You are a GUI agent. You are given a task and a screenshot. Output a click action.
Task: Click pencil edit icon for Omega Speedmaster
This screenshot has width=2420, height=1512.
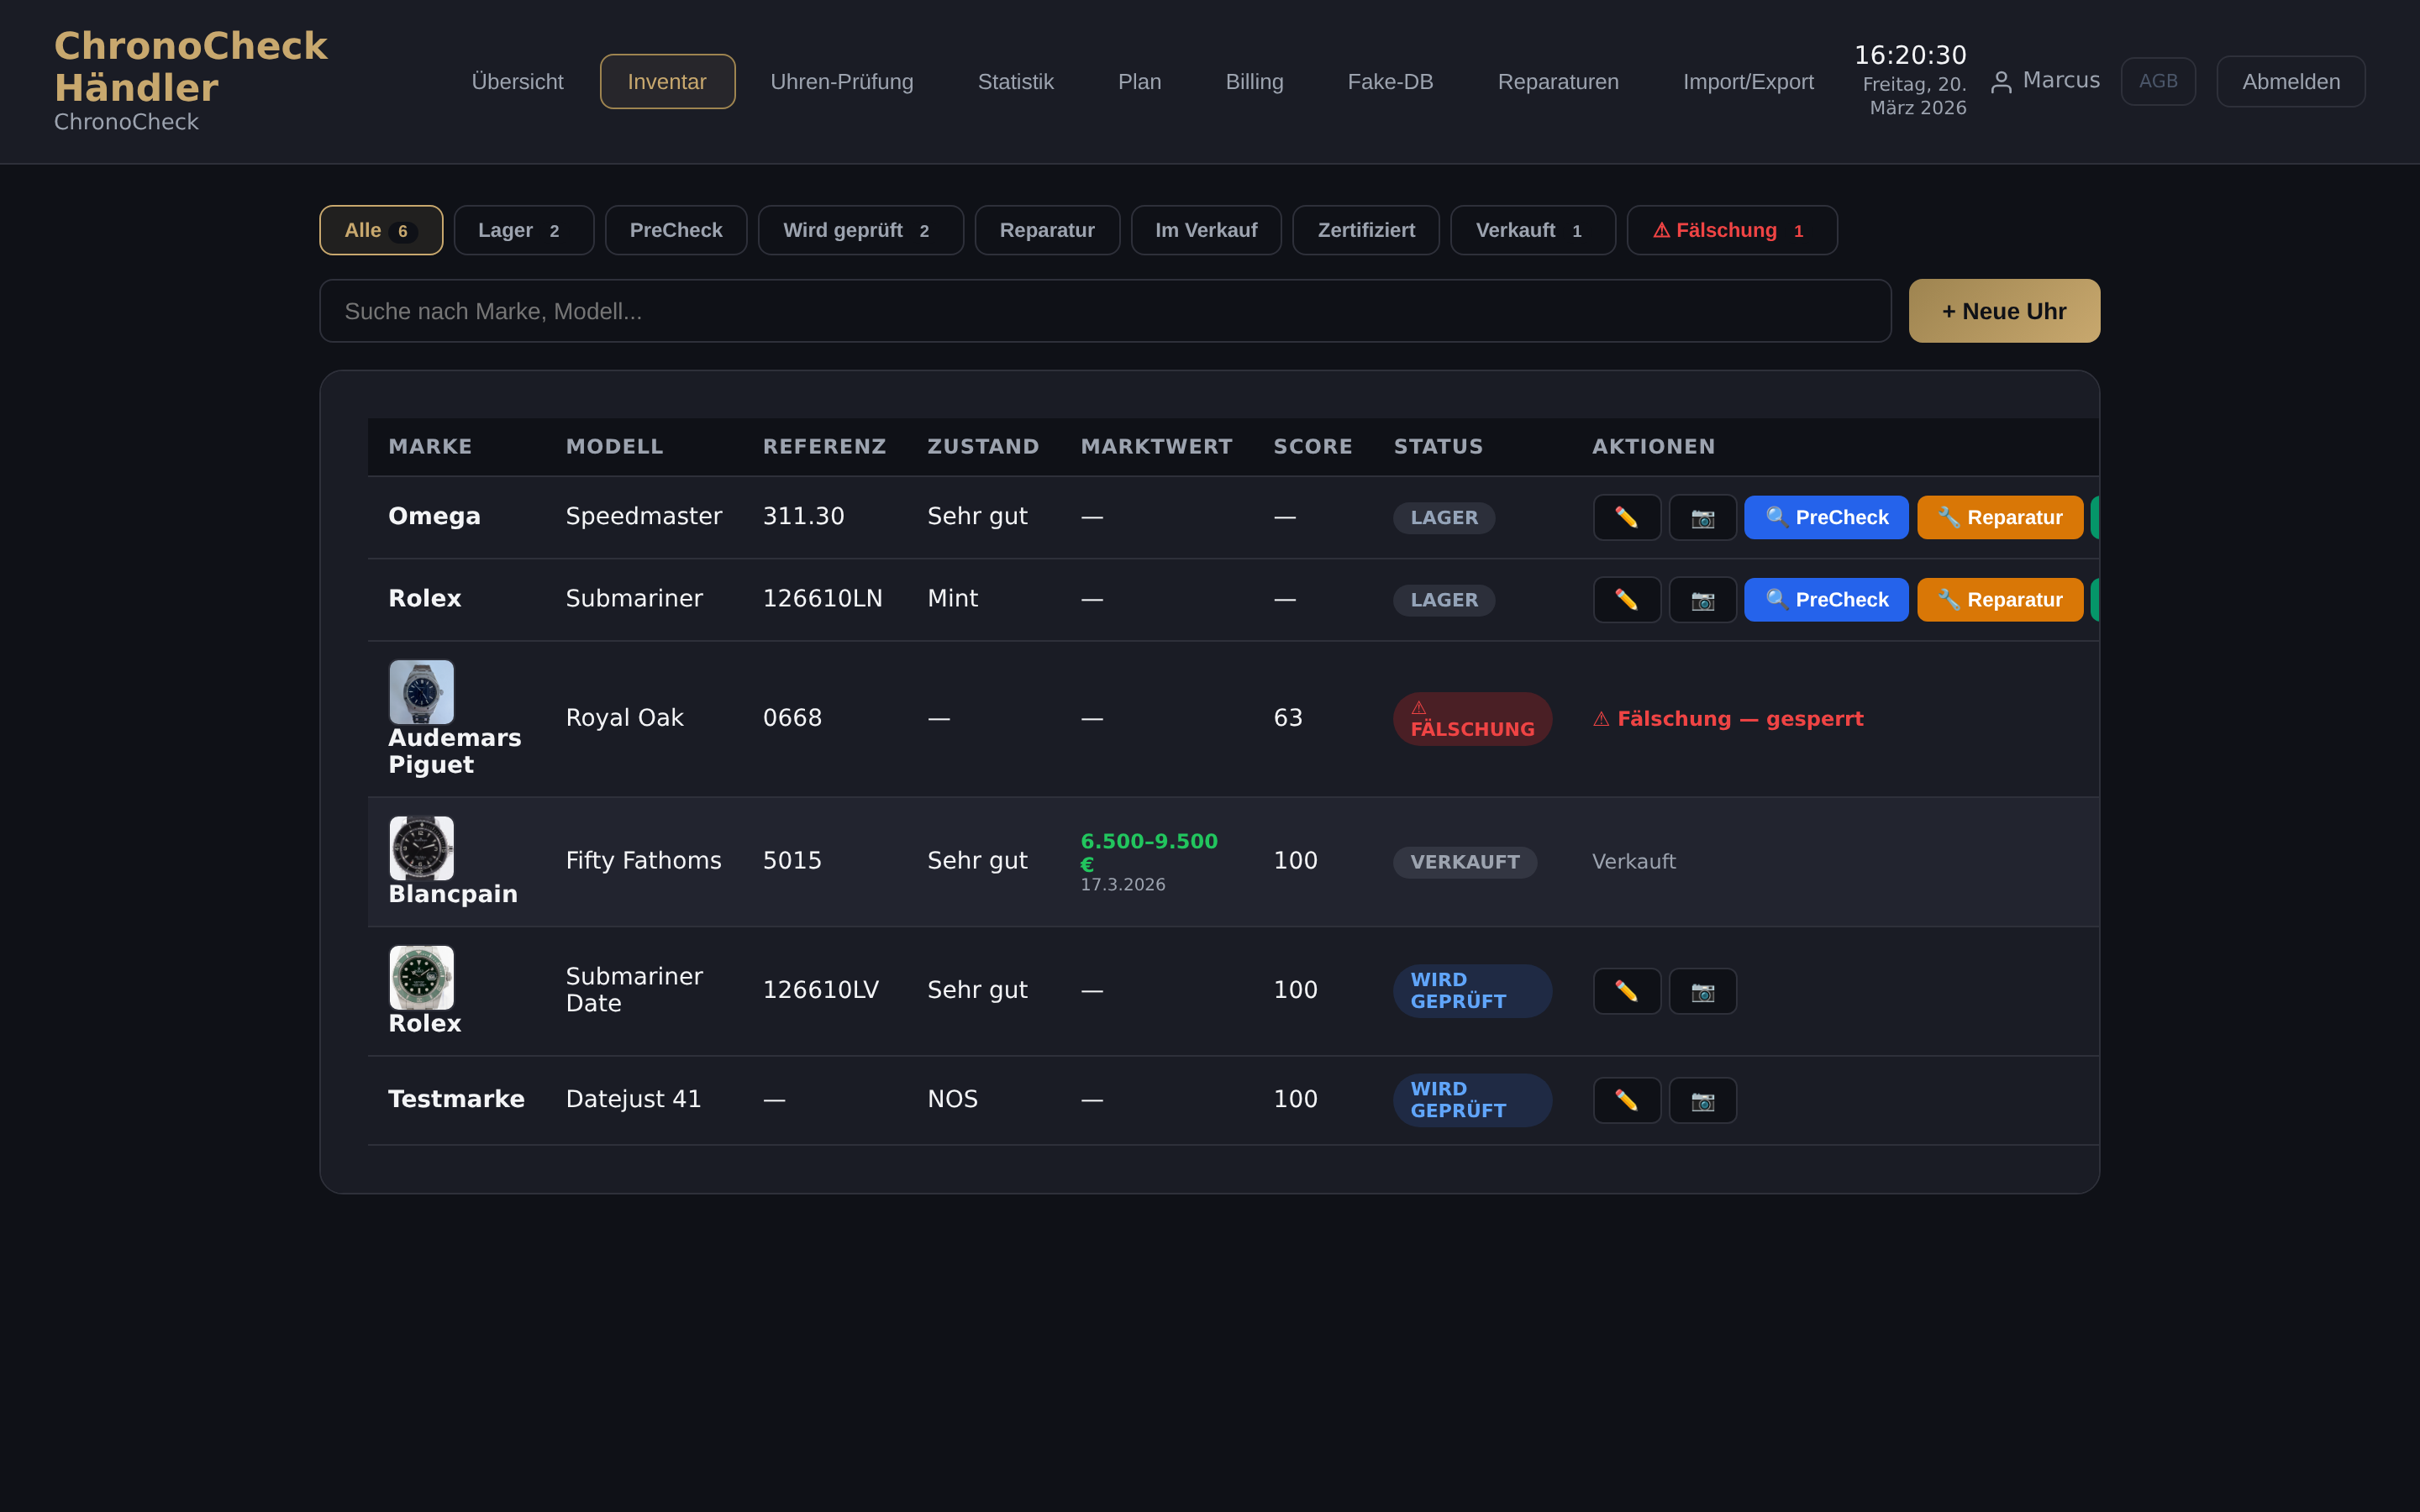tap(1626, 517)
